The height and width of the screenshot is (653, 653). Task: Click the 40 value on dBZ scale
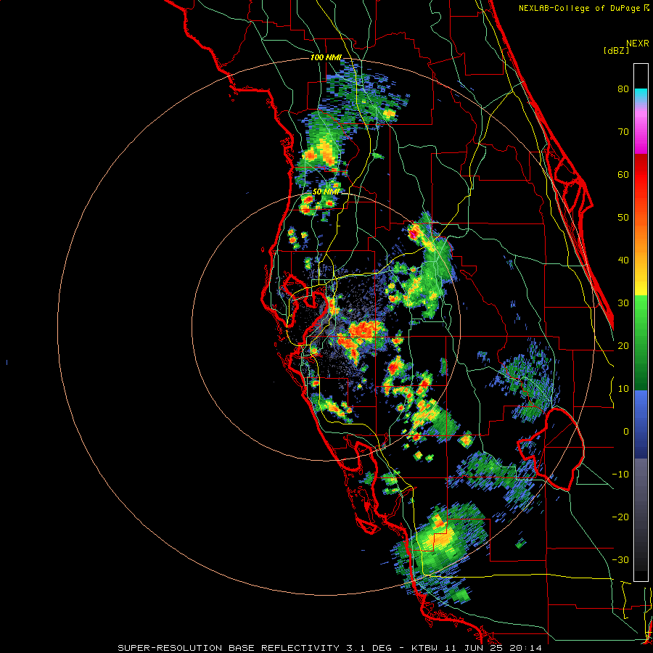click(623, 260)
